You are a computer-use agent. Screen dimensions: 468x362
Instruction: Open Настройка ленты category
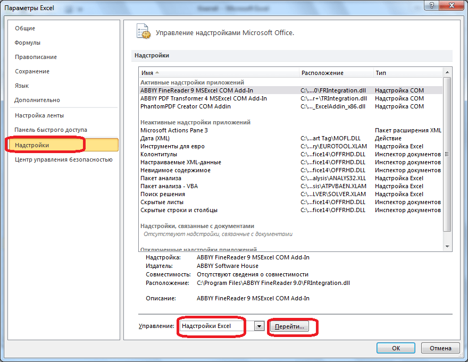(x=39, y=115)
